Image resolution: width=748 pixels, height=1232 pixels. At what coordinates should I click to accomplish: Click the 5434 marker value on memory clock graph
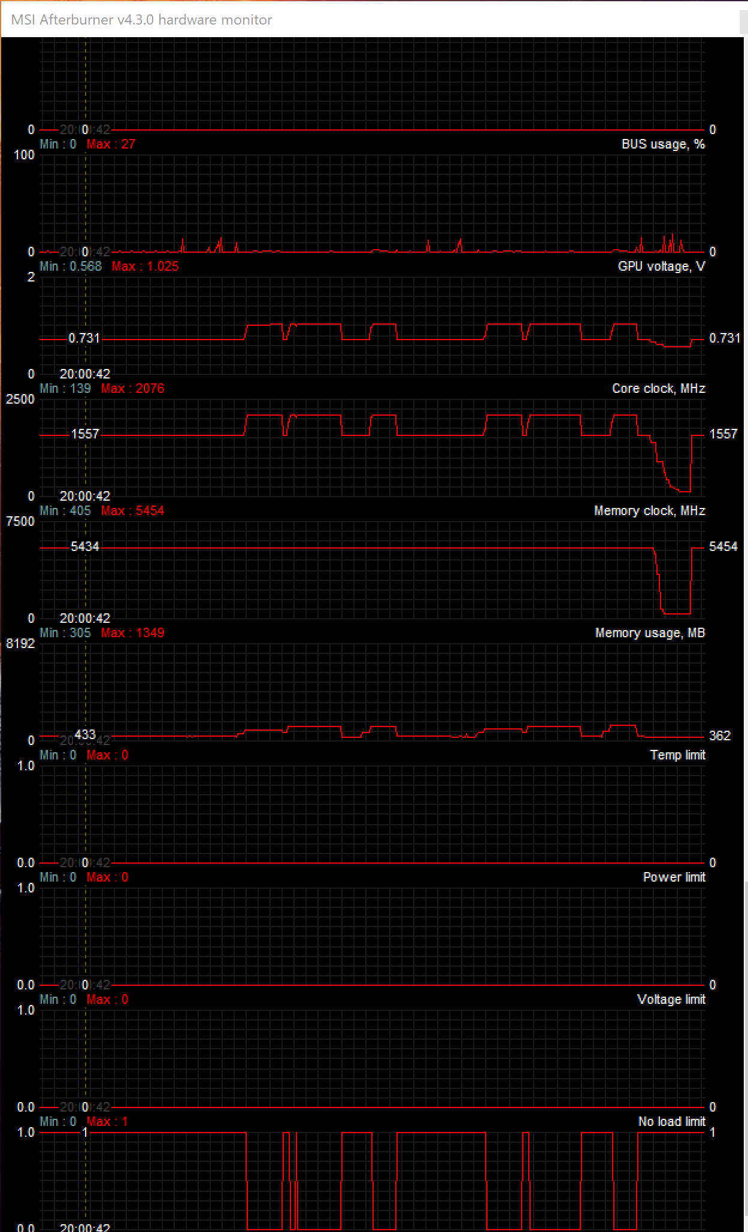(84, 547)
